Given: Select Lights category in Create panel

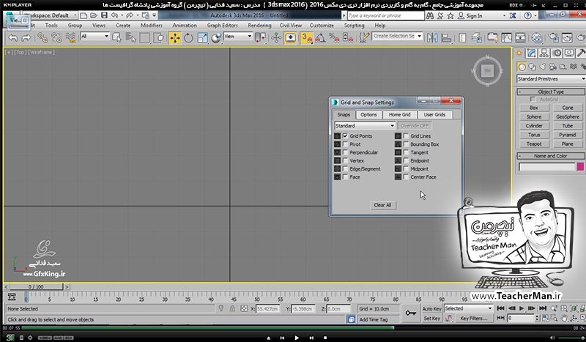Looking at the screenshot, I should [542, 67].
